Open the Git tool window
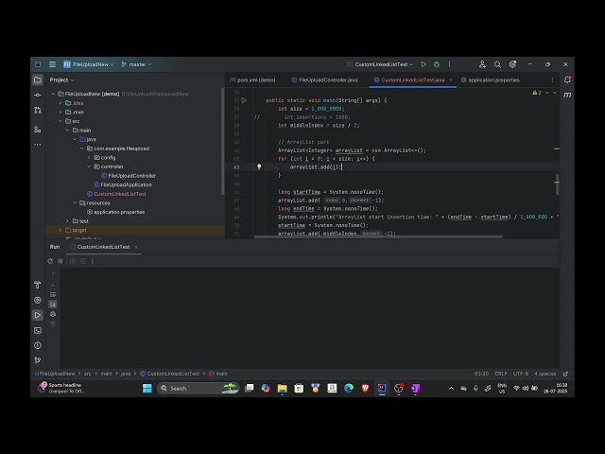605x454 pixels. tap(38, 360)
